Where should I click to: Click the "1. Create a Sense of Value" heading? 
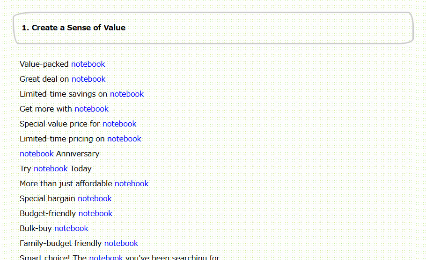(x=73, y=28)
